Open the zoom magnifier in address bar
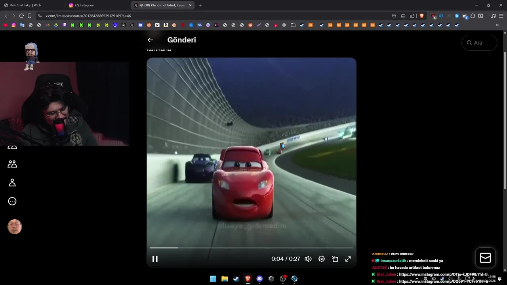Viewport: 507px width, 285px height. pyautogui.click(x=394, y=16)
